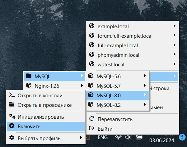Open the volume speaker tray icon
Screen dimensions: 187x147
click(129, 137)
